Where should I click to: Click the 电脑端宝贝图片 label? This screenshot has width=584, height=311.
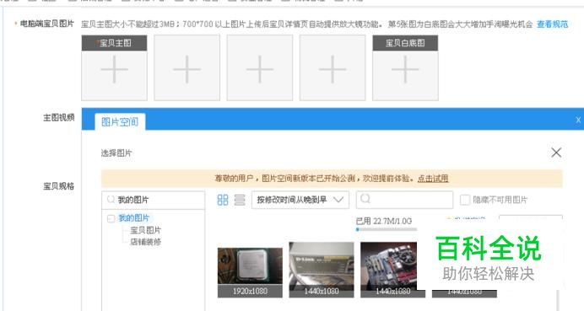[x=47, y=24]
